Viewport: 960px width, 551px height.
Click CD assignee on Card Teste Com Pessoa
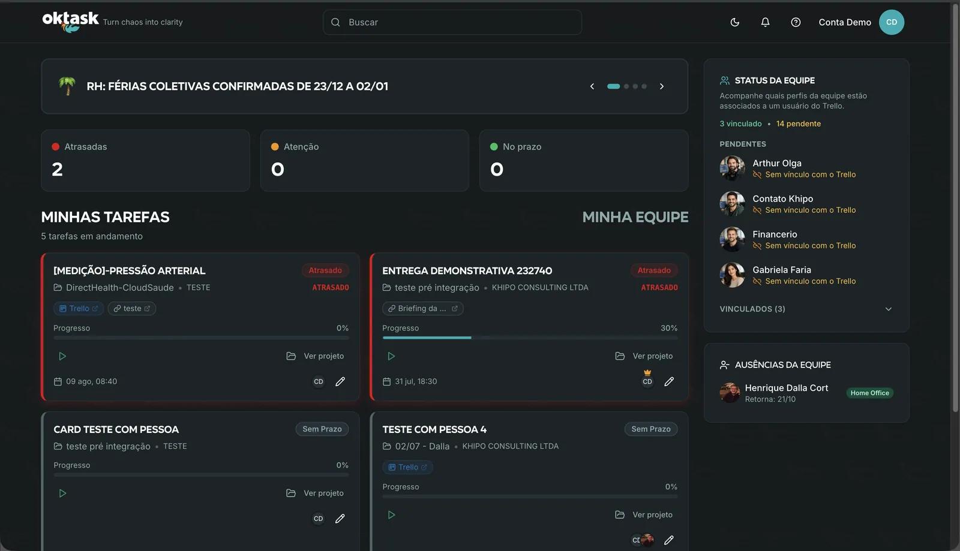(319, 519)
